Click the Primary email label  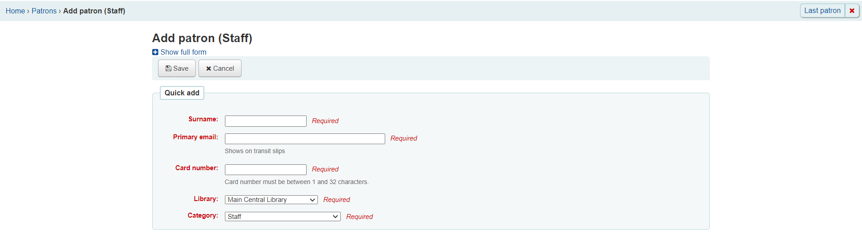click(195, 137)
